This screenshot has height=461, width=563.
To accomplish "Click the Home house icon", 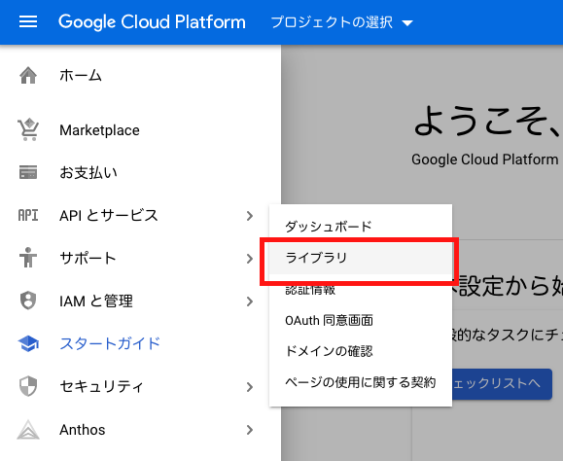I will (28, 76).
